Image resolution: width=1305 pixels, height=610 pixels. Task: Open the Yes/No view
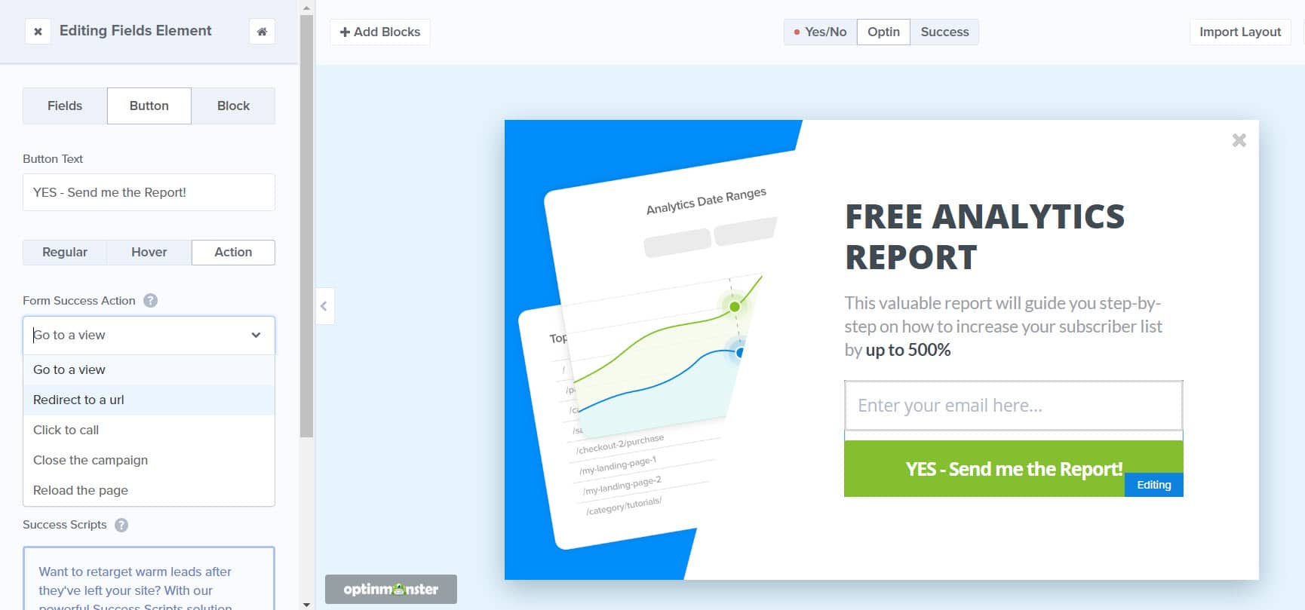click(820, 32)
